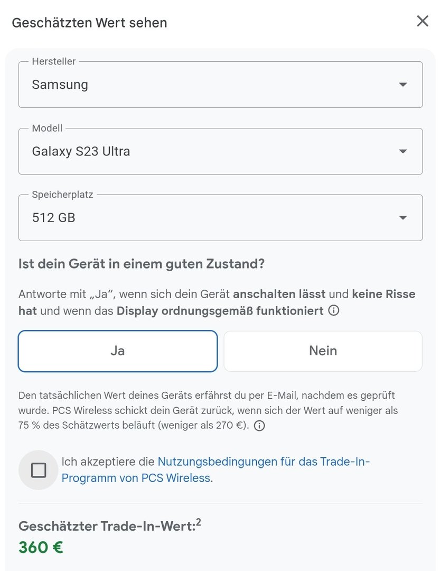Click the Geschätzter Trade-In-Wert label

tap(106, 527)
